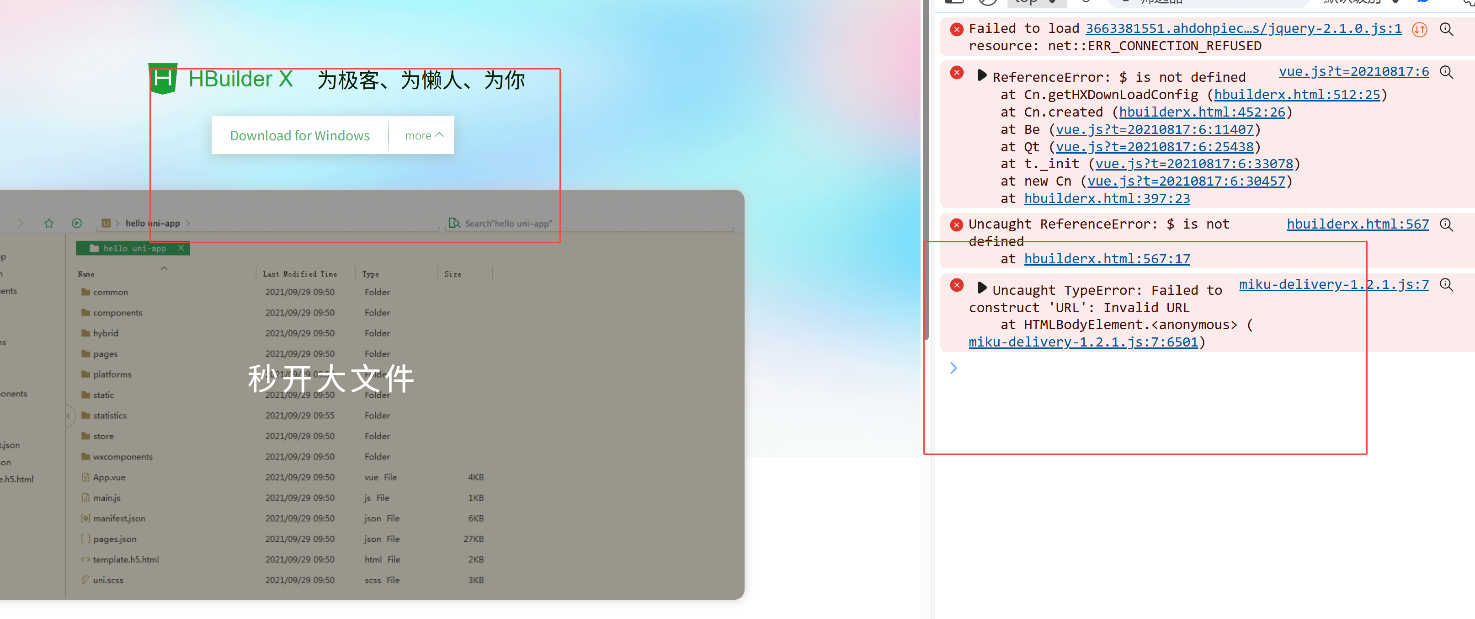Click the sort arrow above Name column

coord(165,268)
